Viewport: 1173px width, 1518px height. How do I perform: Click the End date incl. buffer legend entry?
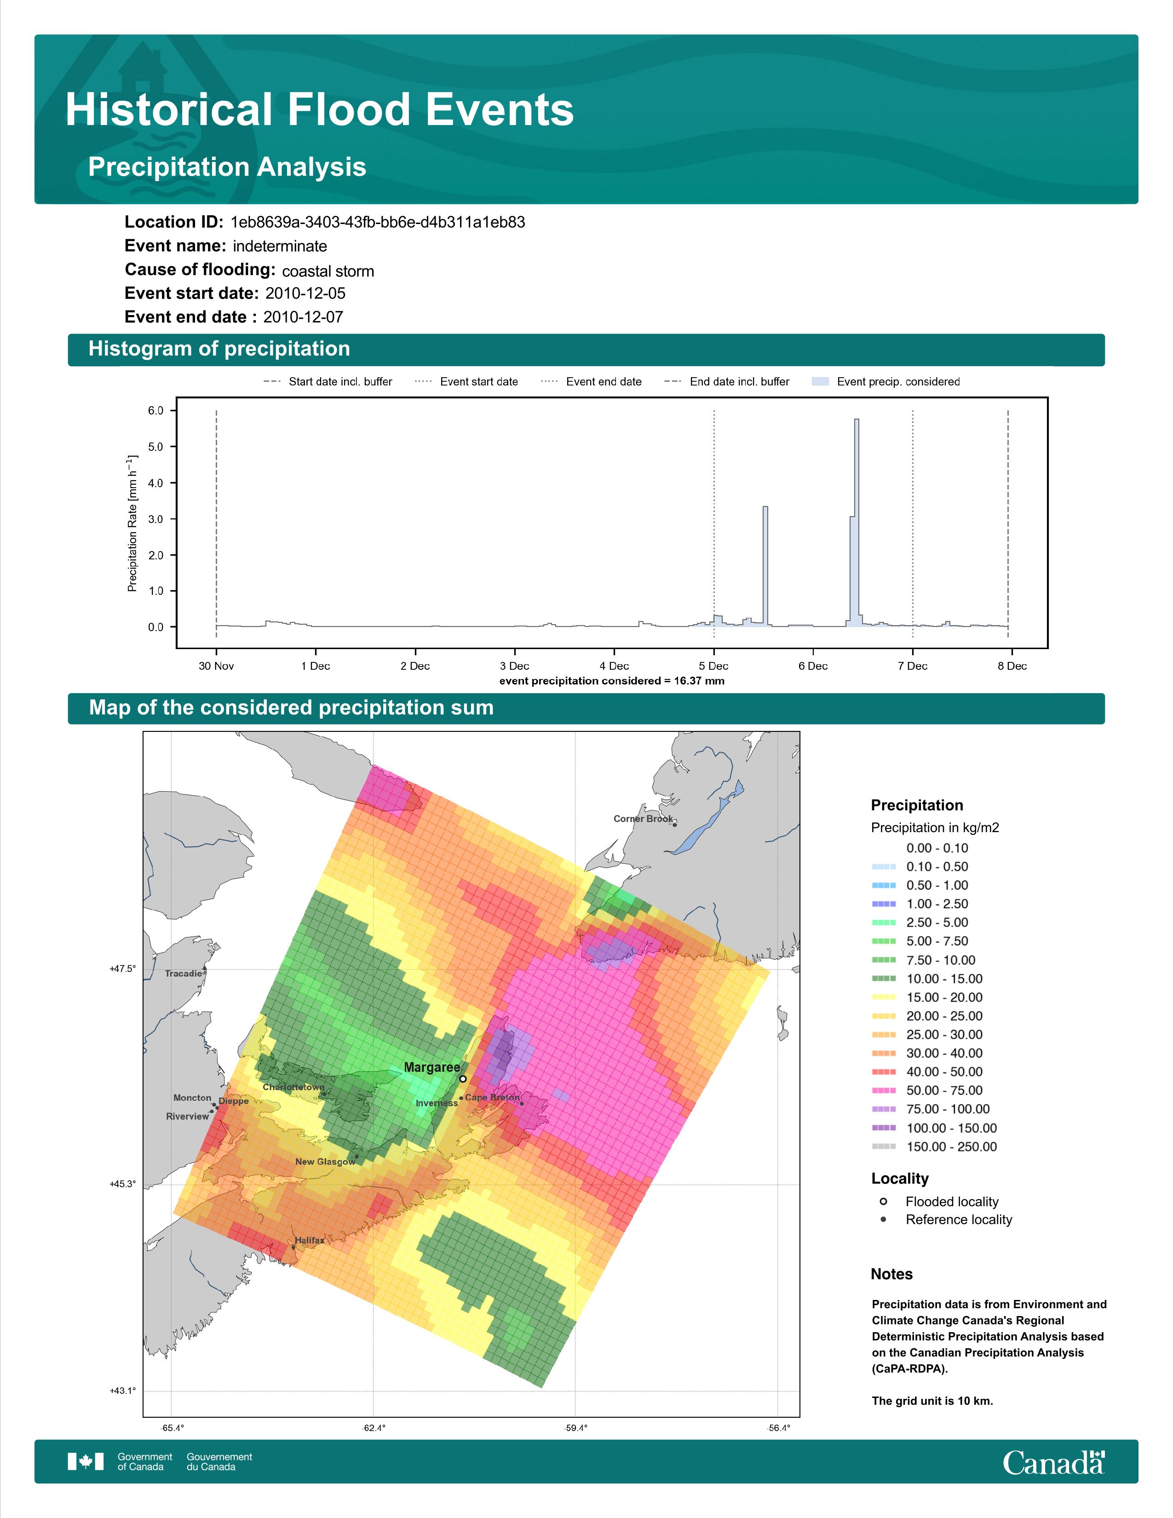point(727,382)
